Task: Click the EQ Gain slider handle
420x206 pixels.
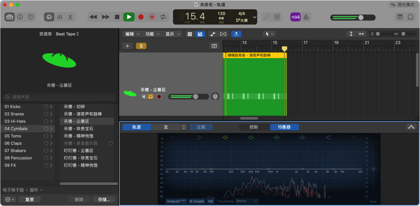Action: (373, 169)
